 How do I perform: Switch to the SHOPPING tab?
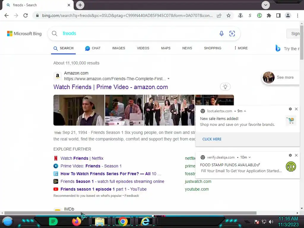click(x=213, y=48)
